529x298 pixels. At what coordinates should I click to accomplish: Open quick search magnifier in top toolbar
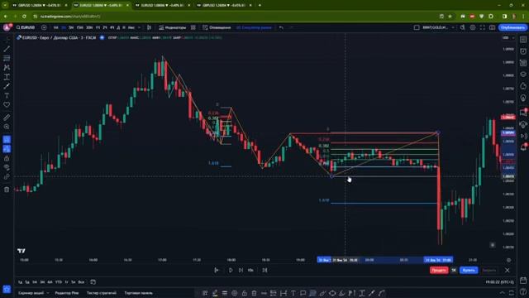[463, 27]
